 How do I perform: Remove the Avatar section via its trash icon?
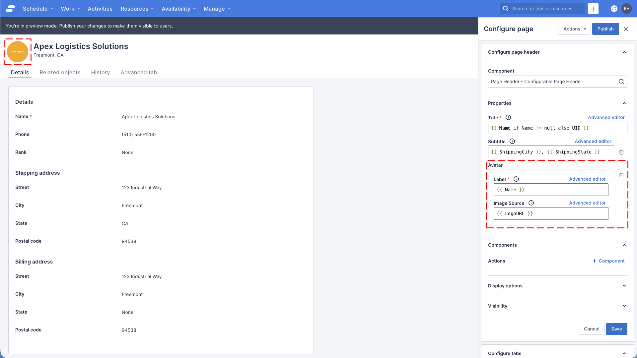pos(622,175)
